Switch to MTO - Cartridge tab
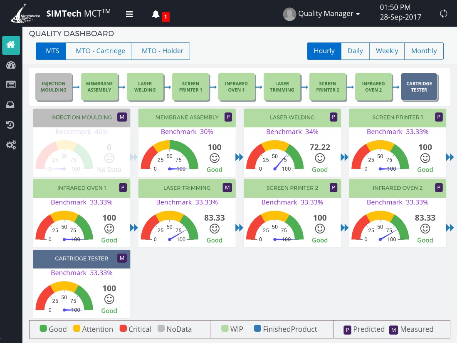The width and height of the screenshot is (457, 343). (x=100, y=51)
